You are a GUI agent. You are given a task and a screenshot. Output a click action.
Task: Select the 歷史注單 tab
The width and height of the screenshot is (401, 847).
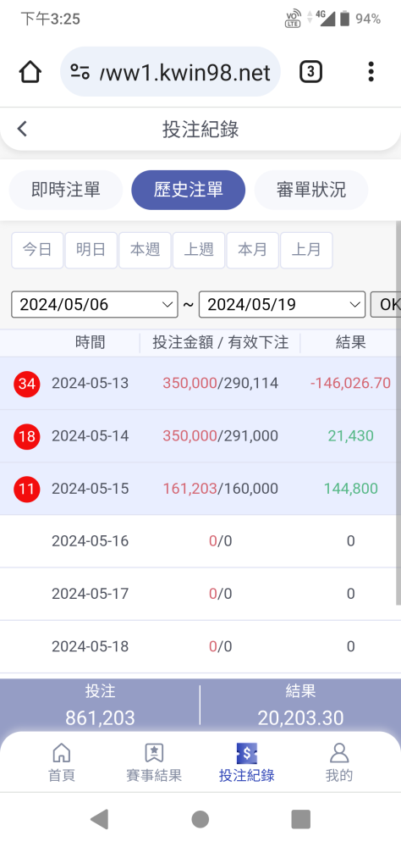click(x=189, y=190)
